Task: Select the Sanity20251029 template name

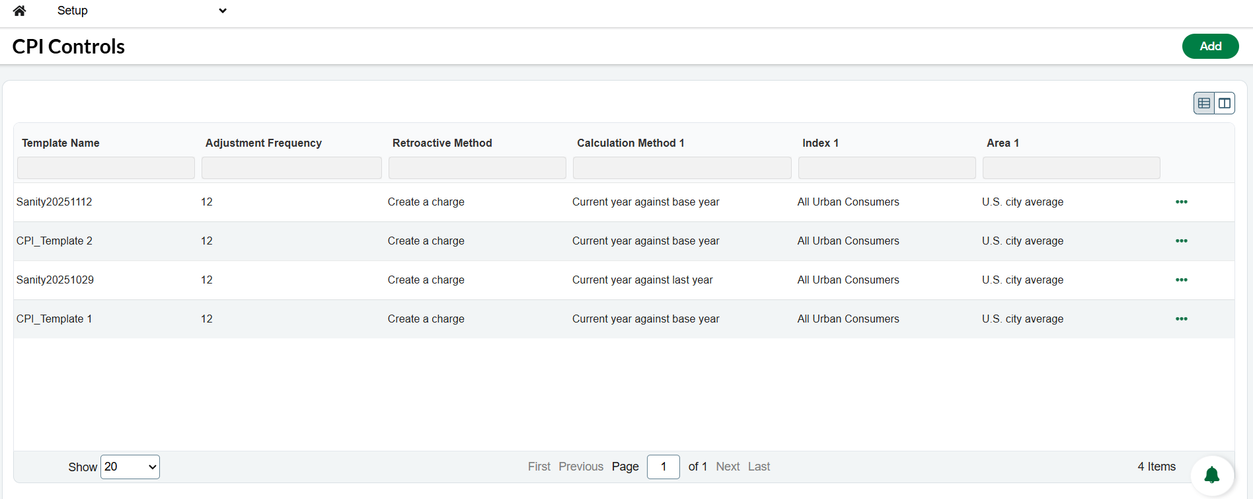Action: [x=55, y=280]
